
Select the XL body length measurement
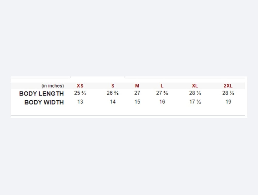[x=195, y=93]
